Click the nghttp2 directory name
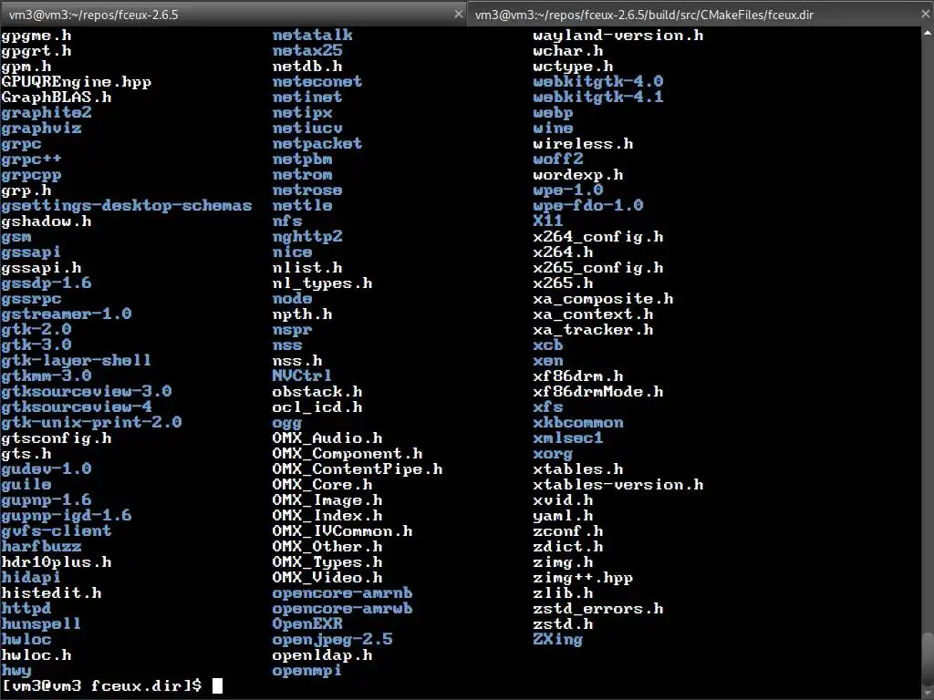 click(307, 236)
